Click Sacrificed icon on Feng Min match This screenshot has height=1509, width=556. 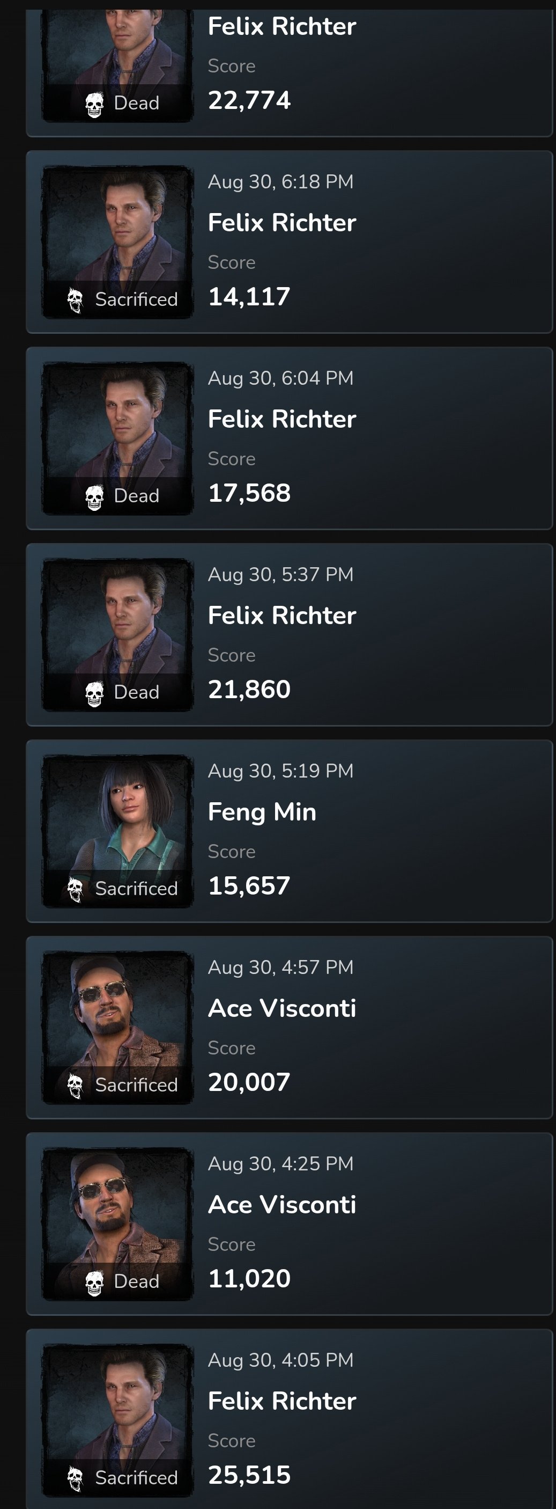point(76,890)
